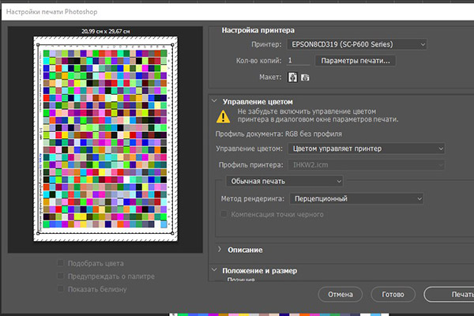Open Метод рендеринга Перцепционный dropdown
The image size is (474, 316).
(356, 198)
